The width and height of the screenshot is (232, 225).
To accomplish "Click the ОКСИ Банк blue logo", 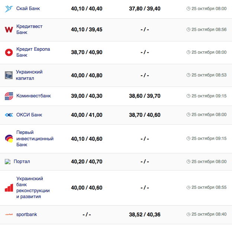I will [9, 115].
